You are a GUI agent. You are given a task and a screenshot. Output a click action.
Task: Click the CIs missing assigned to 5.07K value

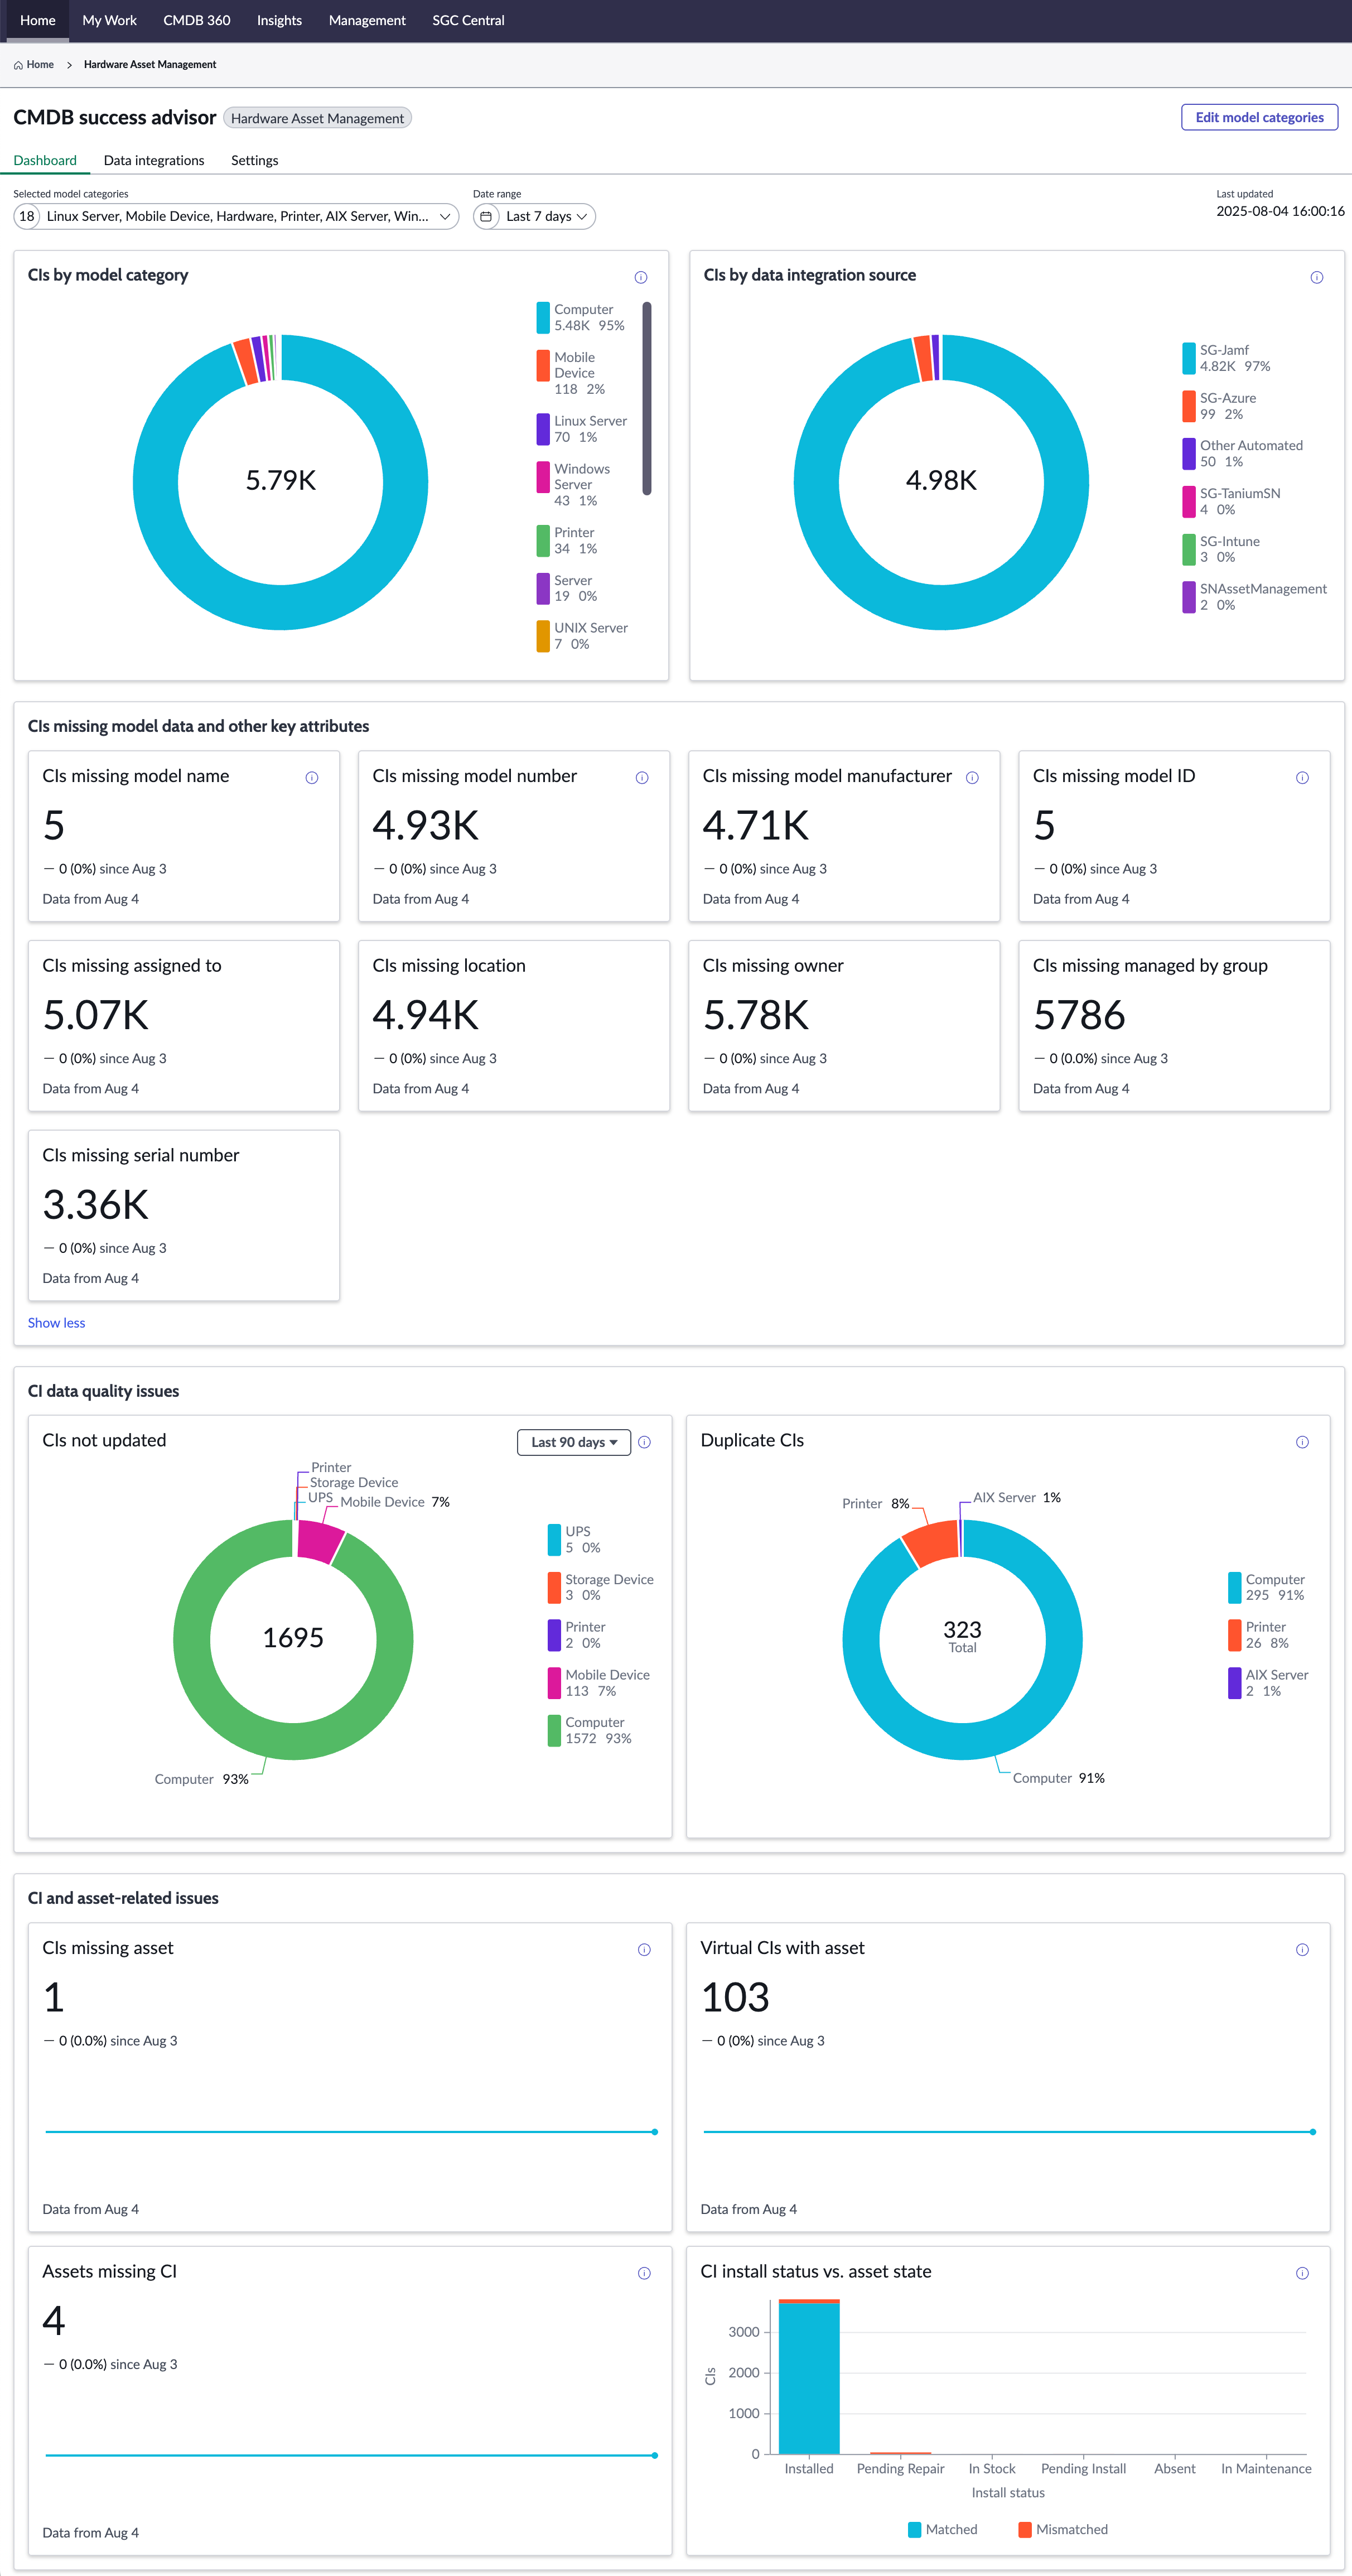pos(96,1016)
